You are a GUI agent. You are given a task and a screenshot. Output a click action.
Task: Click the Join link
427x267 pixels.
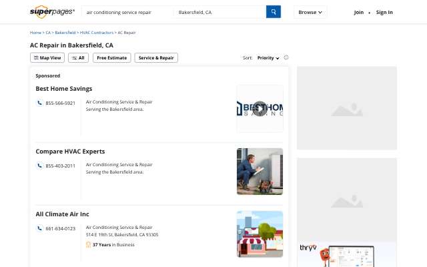pos(359,12)
